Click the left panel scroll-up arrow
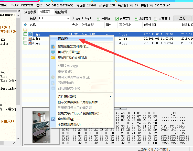 [x=18, y=16]
